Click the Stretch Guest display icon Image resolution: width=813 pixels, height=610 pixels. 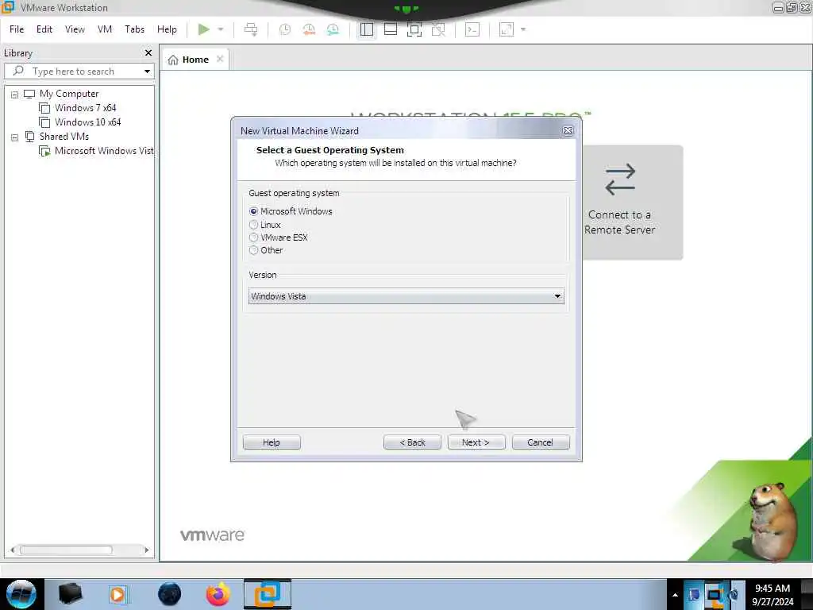point(507,29)
